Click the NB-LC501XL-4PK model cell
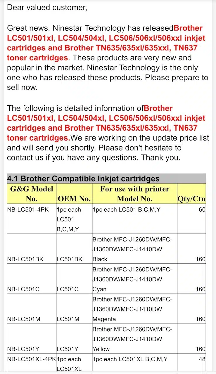 [32, 359]
